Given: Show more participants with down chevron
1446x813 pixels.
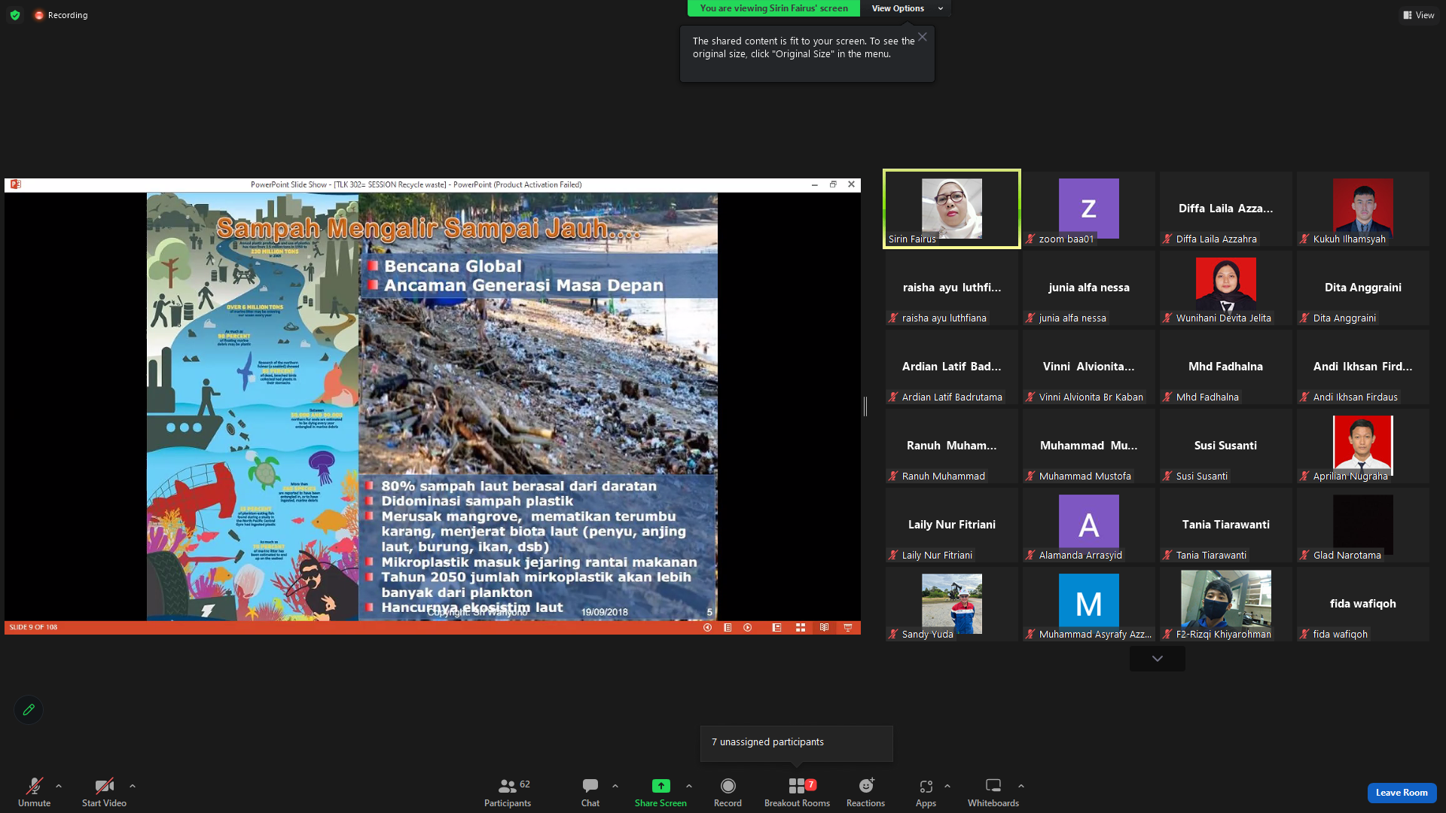Looking at the screenshot, I should (1158, 659).
